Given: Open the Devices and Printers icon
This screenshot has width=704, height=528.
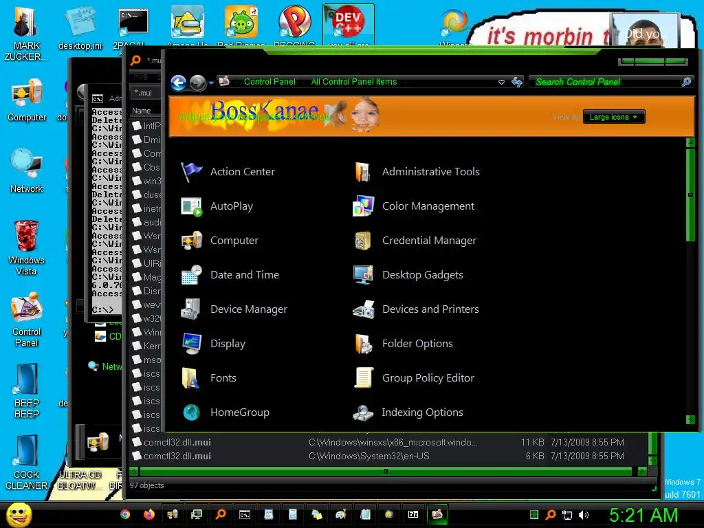Looking at the screenshot, I should (x=363, y=309).
